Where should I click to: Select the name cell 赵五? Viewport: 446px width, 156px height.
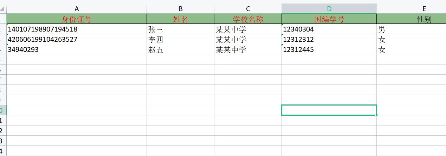(x=180, y=49)
